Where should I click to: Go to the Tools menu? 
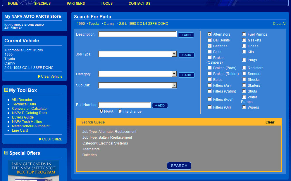[x=107, y=4]
